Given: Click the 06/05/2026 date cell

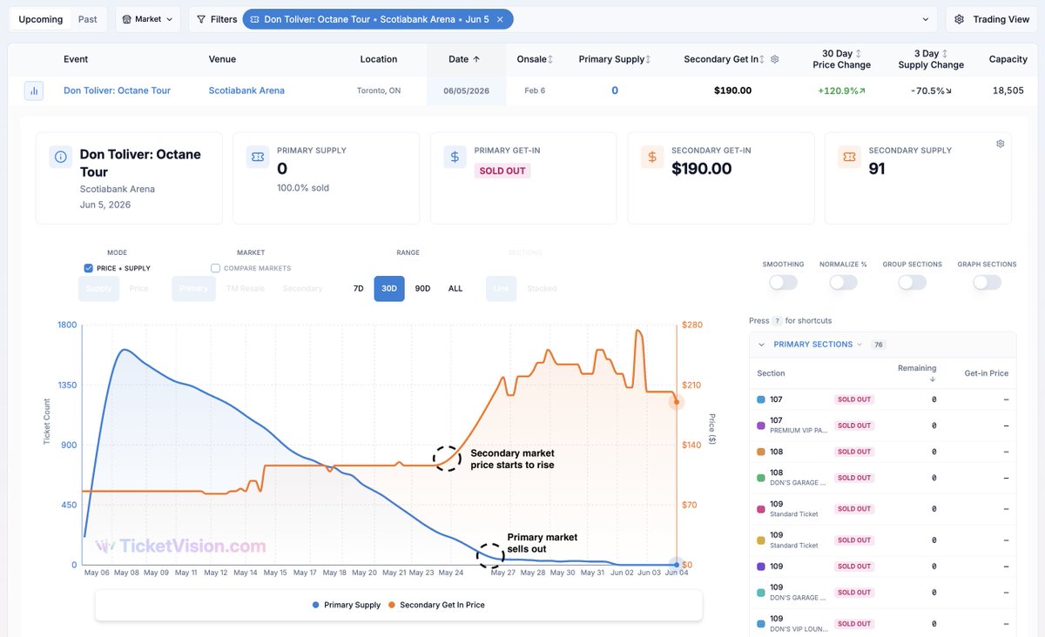Looking at the screenshot, I should [x=467, y=91].
